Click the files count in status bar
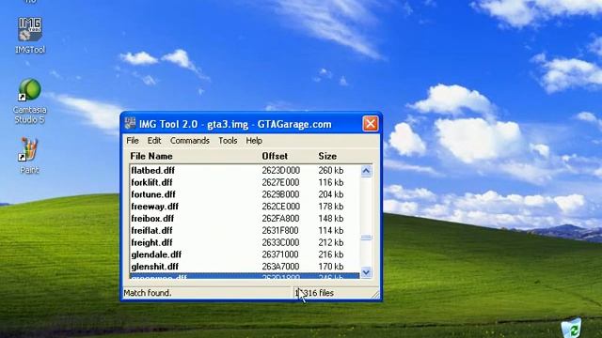The width and height of the screenshot is (602, 338). (314, 293)
